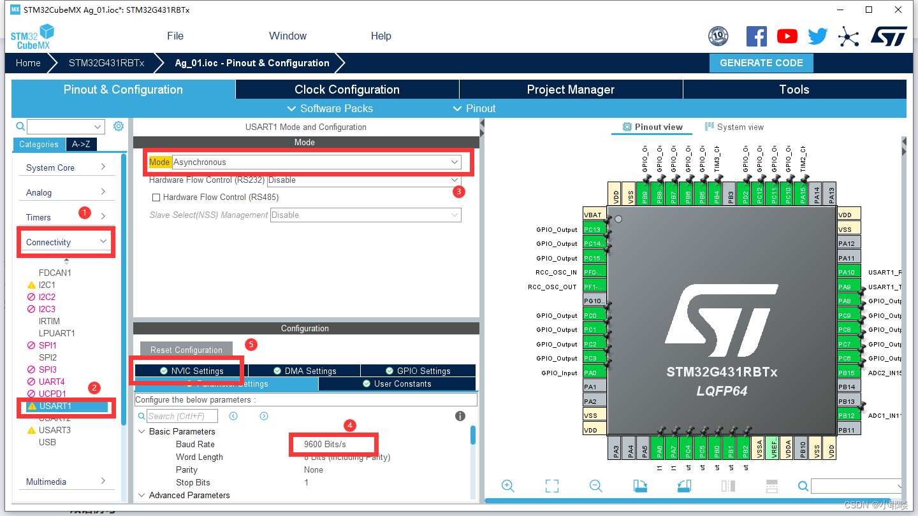
Task: Enable Hardware Flow Control (RS485) checkbox
Action: (x=156, y=197)
